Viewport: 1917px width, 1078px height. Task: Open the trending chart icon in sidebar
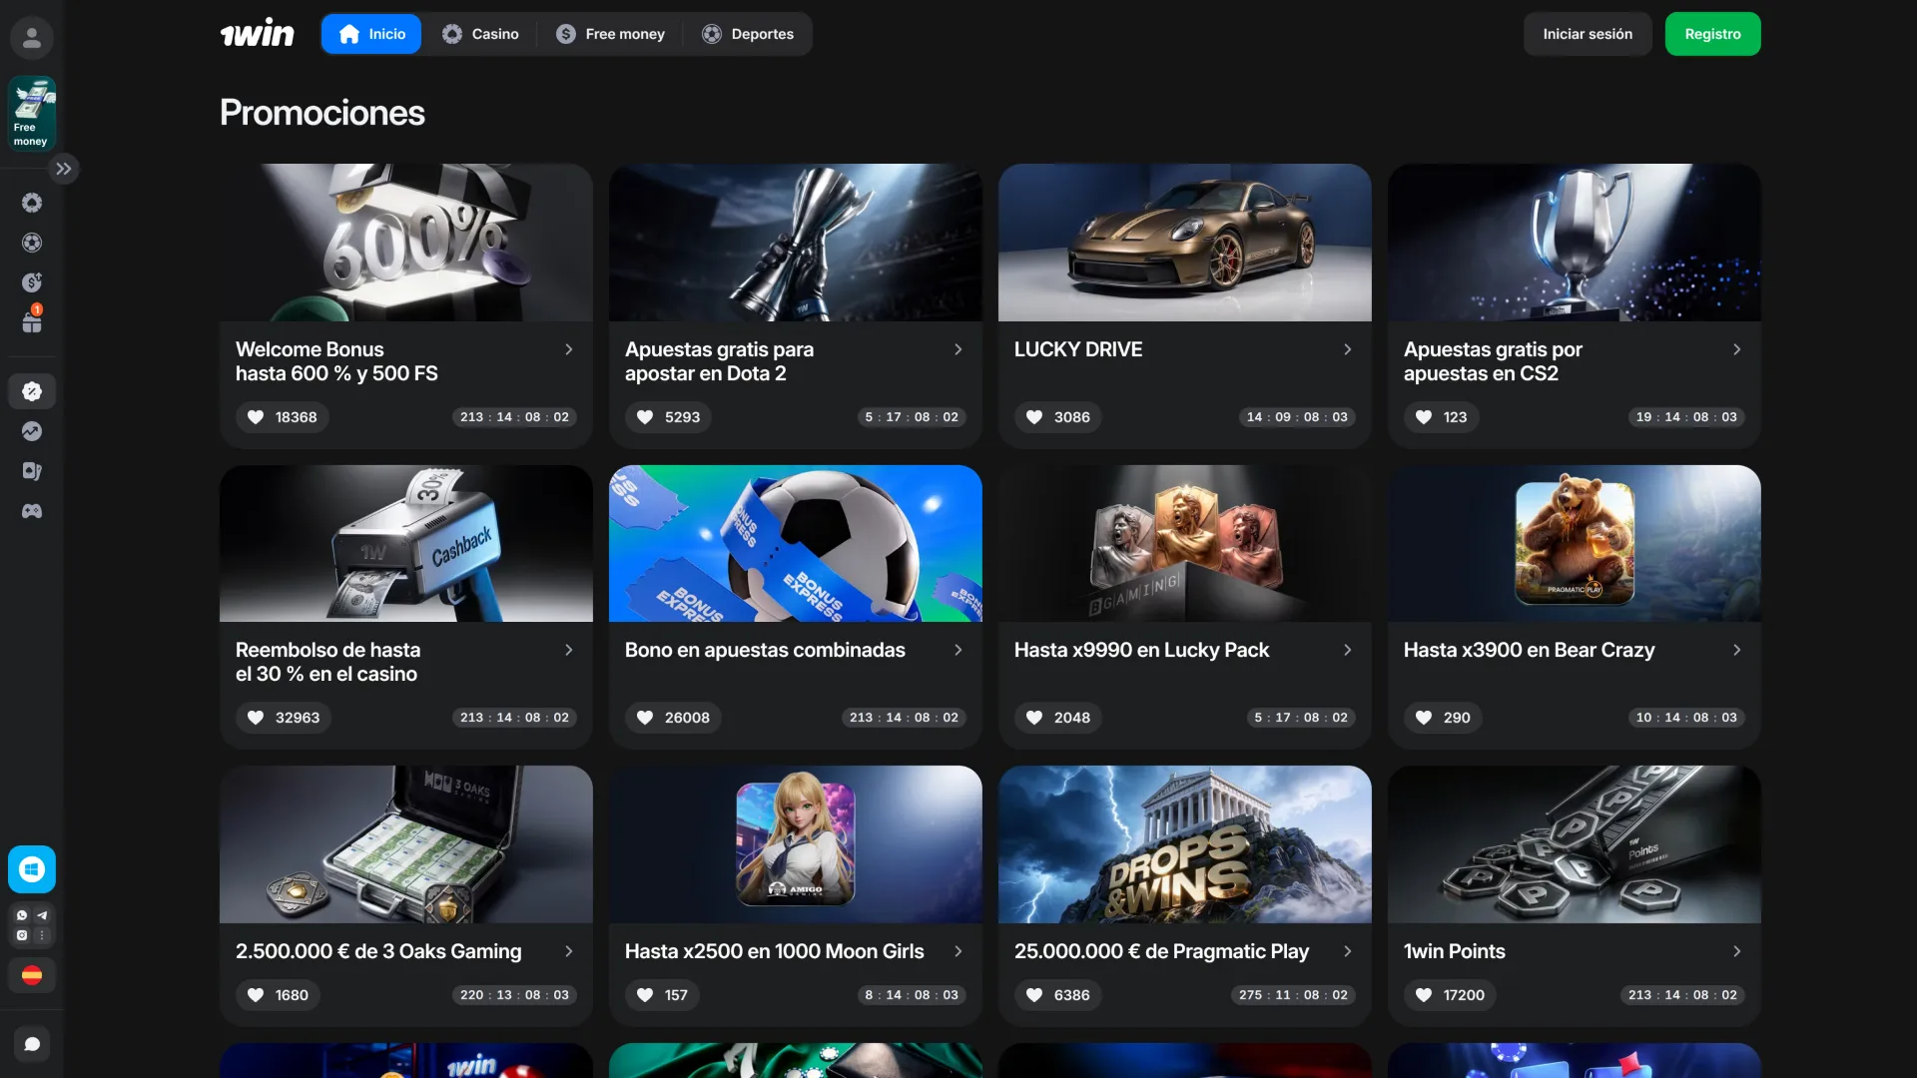click(32, 431)
